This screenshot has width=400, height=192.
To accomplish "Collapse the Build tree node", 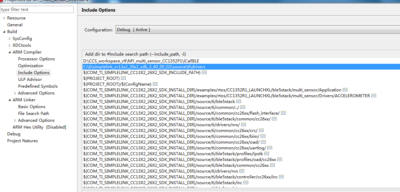I will click(4, 32).
